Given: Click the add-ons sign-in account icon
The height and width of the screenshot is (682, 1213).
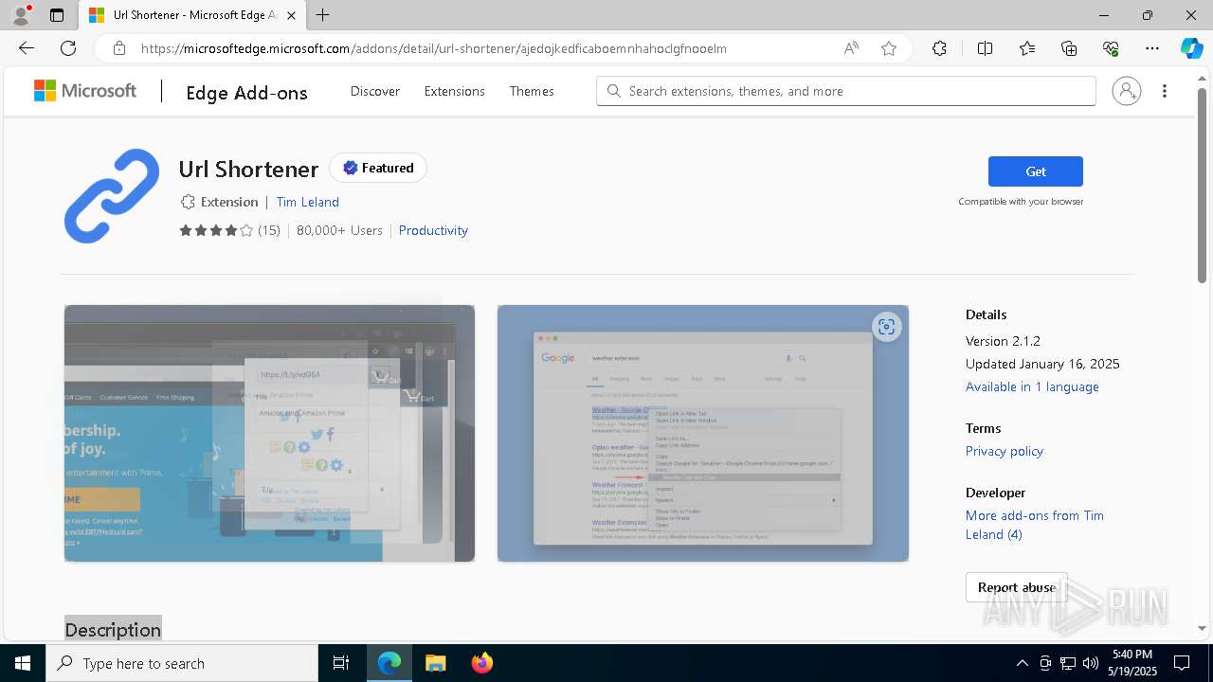Looking at the screenshot, I should tap(1127, 91).
